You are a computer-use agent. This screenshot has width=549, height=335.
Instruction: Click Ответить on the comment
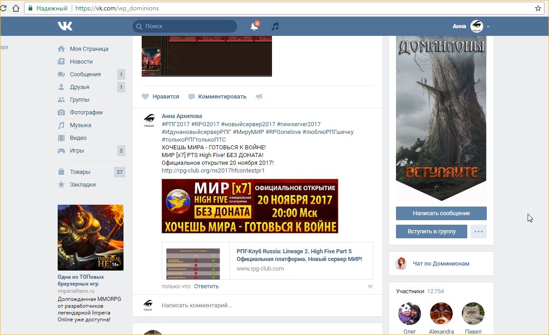point(206,286)
